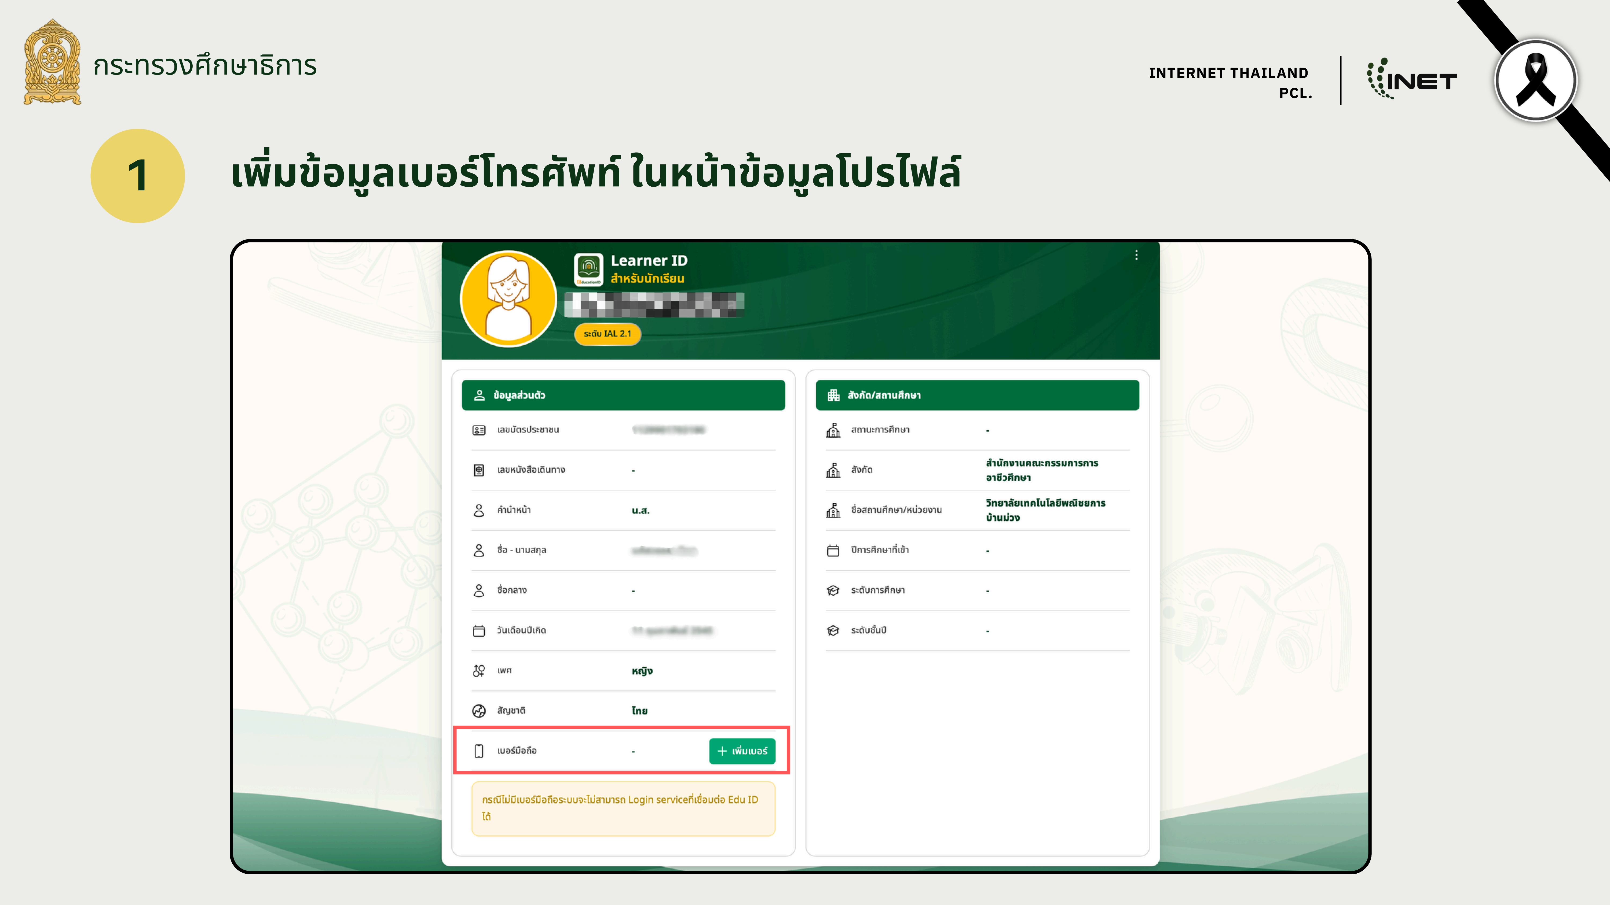Click the ระดับชั้นปี label
1610x905 pixels.
click(x=869, y=630)
